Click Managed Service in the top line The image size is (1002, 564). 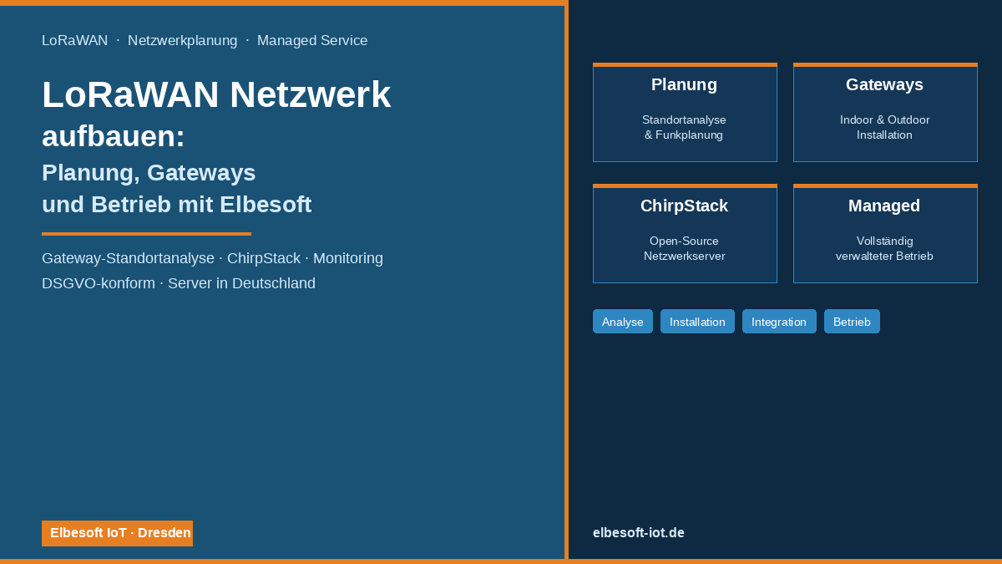coord(312,40)
